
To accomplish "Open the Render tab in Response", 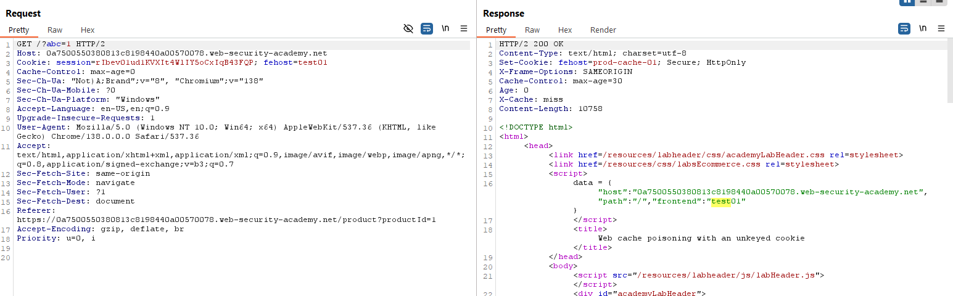I will 603,30.
